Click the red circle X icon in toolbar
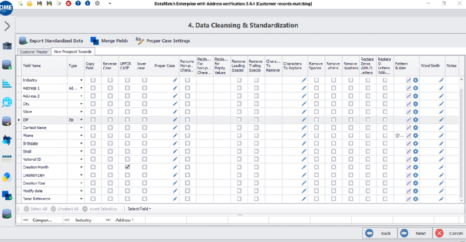This screenshot has width=466, height=242. (68, 4)
